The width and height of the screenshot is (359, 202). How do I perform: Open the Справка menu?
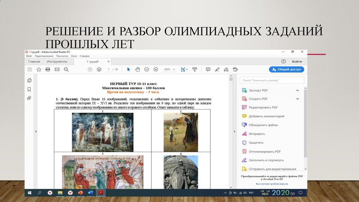click(84, 56)
